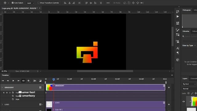Screen dimensions: 197x111
Task: Click the Libraries search field
Action: pos(190,36)
